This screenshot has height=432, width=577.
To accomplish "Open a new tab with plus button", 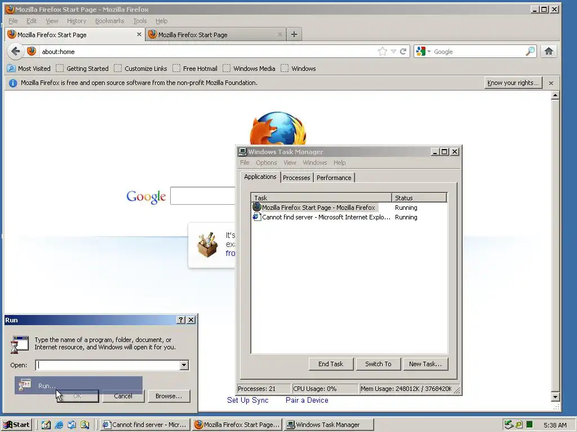I will point(294,34).
